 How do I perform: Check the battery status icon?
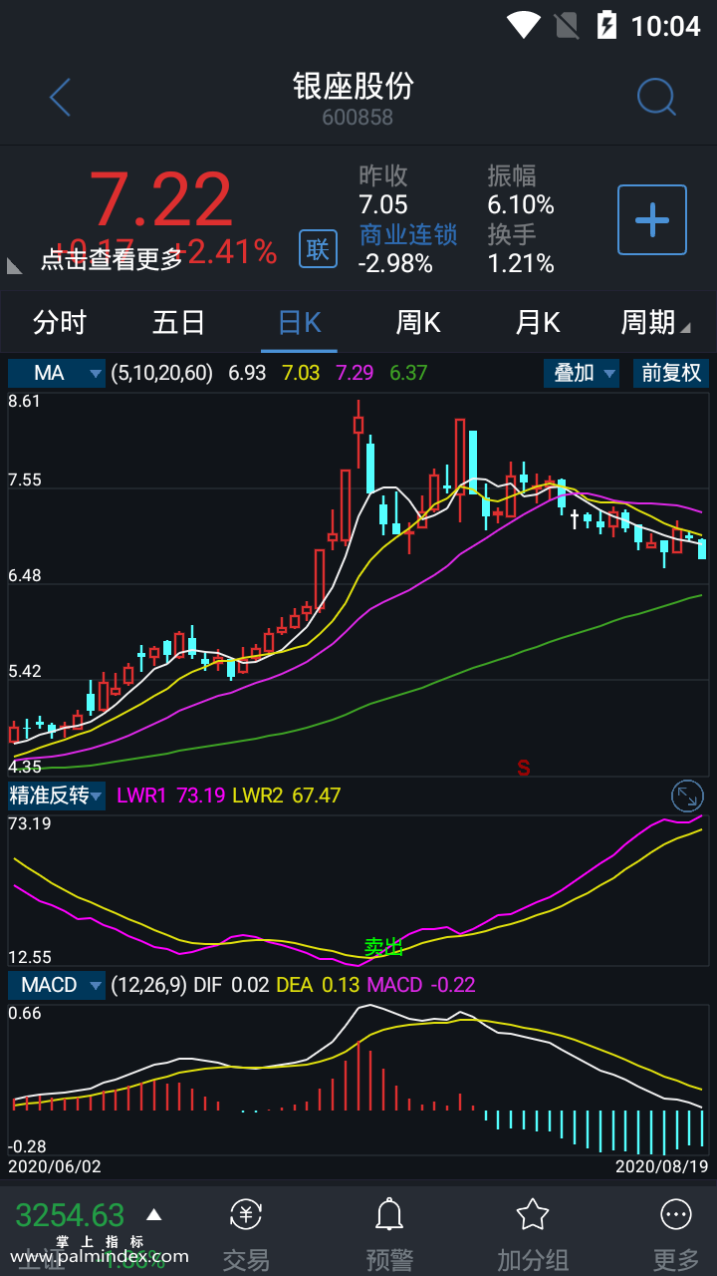(605, 25)
